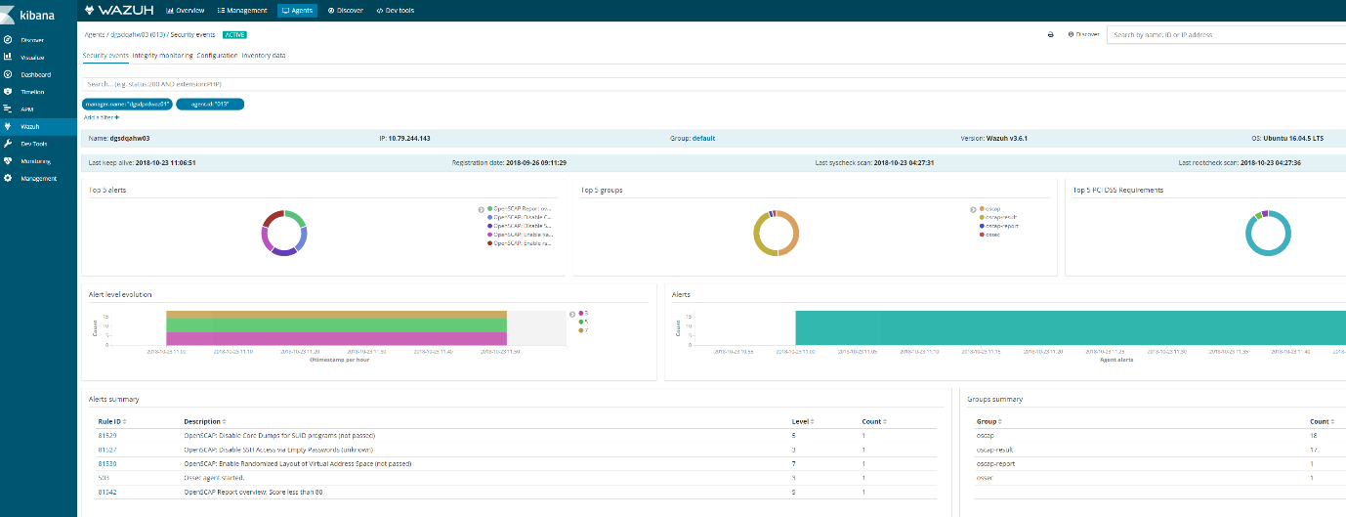Open rule ID 81529 link
The image size is (1346, 517).
[x=107, y=435]
